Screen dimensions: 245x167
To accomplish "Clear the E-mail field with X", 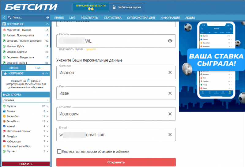I will pos(170,135).
